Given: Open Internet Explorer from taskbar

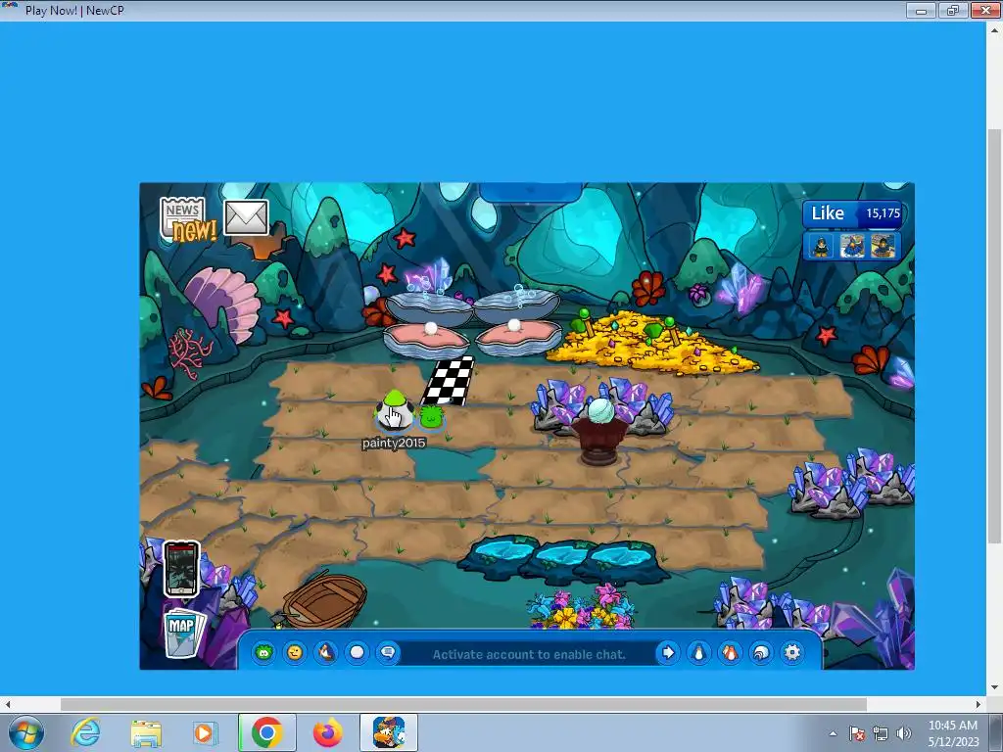Looking at the screenshot, I should coord(86,732).
